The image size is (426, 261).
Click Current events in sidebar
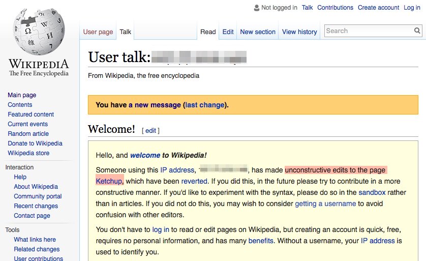point(28,124)
